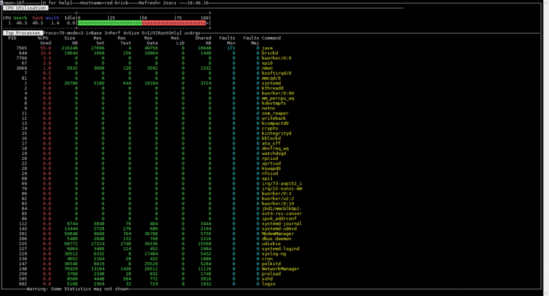This screenshot has height=296, width=549.
Task: Select the systemd process with PID 1
Action: click(271, 83)
